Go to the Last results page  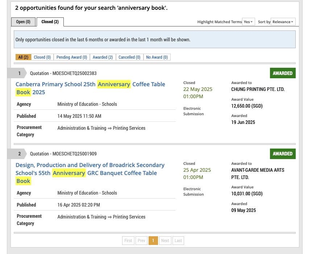[178, 241]
